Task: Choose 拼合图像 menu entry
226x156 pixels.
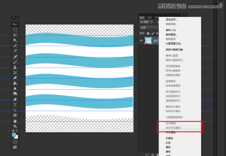Action: pyautogui.click(x=171, y=132)
